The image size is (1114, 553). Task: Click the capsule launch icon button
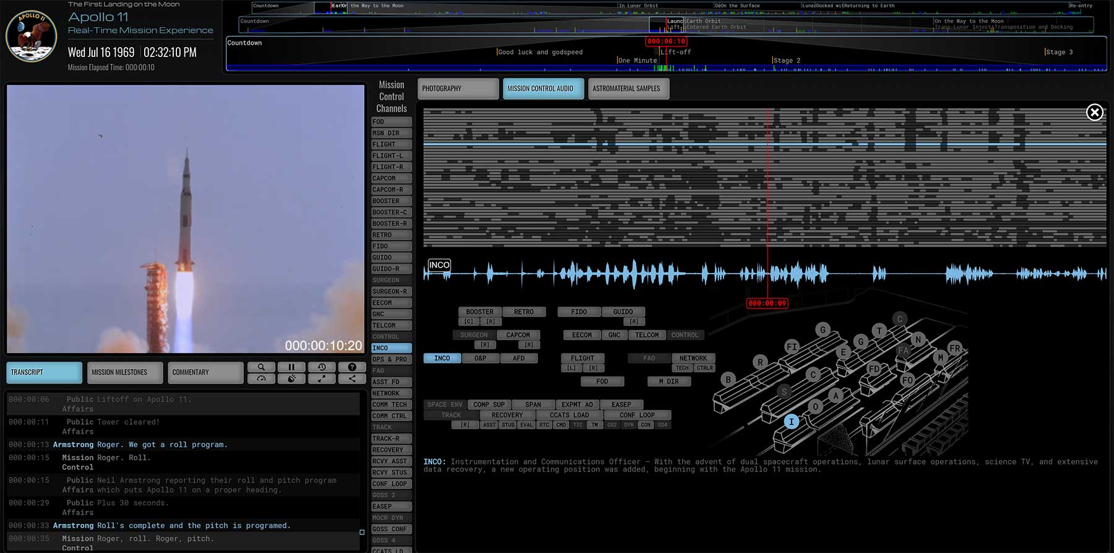point(291,378)
